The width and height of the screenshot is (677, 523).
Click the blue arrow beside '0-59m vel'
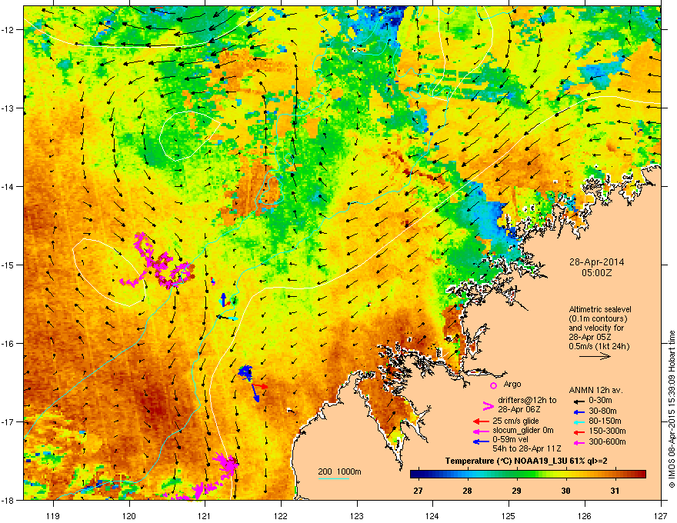tap(481, 441)
